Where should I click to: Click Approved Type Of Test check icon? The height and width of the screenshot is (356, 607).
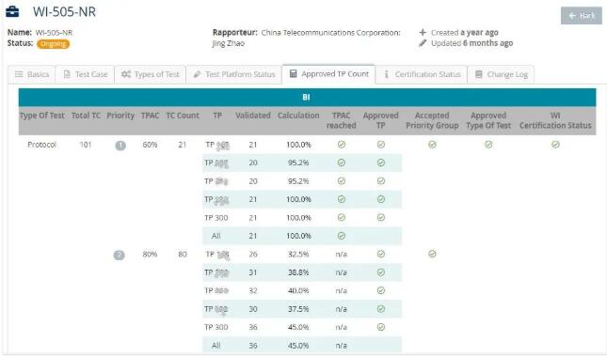tap(488, 145)
